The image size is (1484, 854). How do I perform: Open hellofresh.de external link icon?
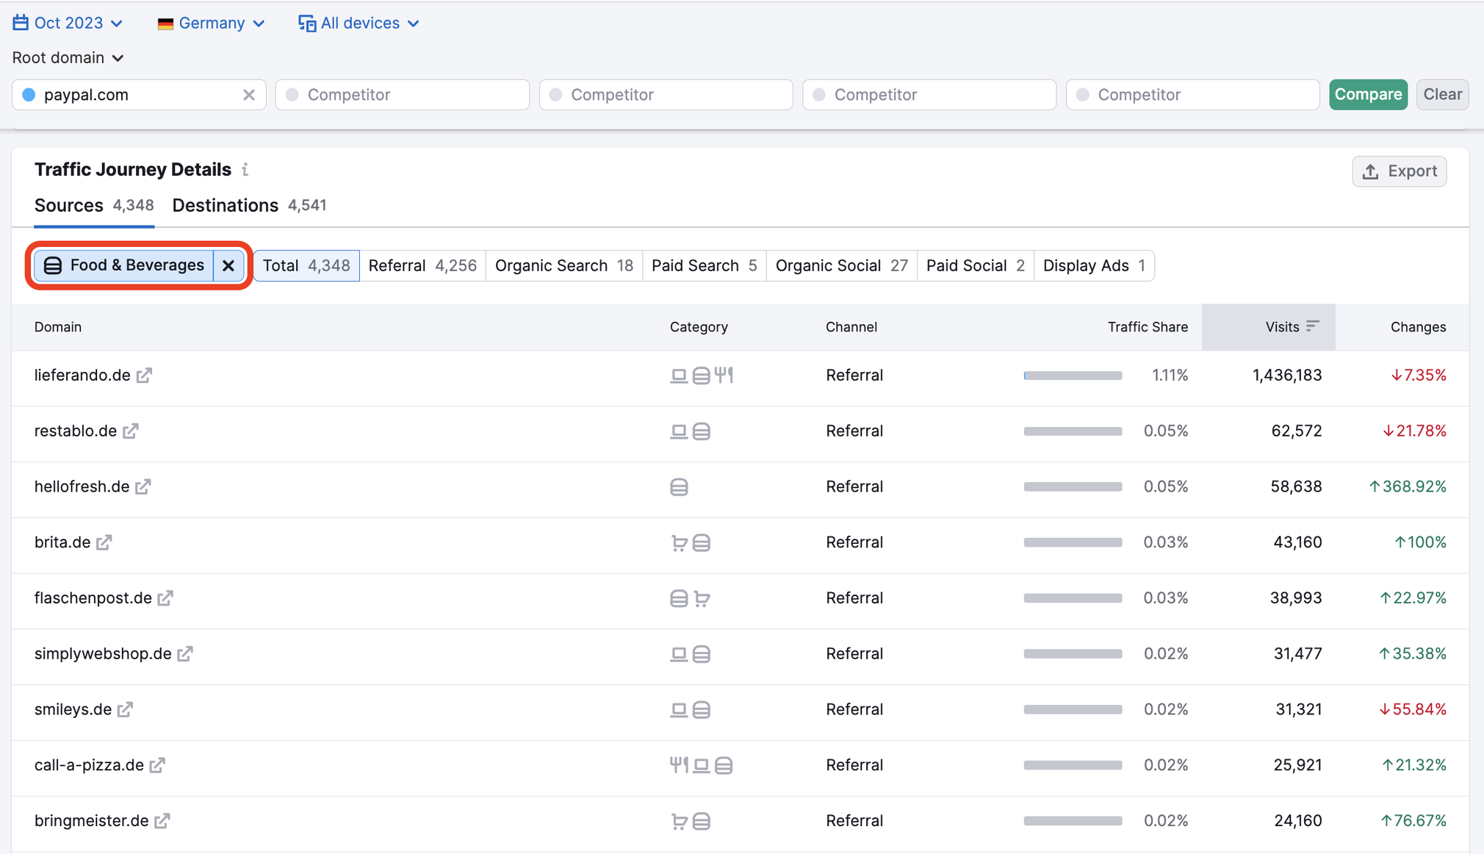pos(143,487)
